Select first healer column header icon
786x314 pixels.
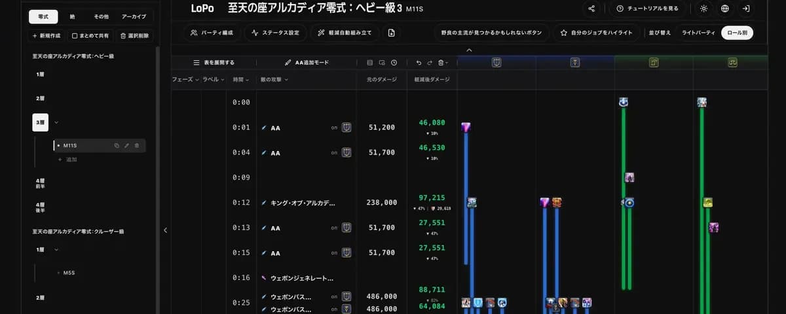[x=654, y=63]
